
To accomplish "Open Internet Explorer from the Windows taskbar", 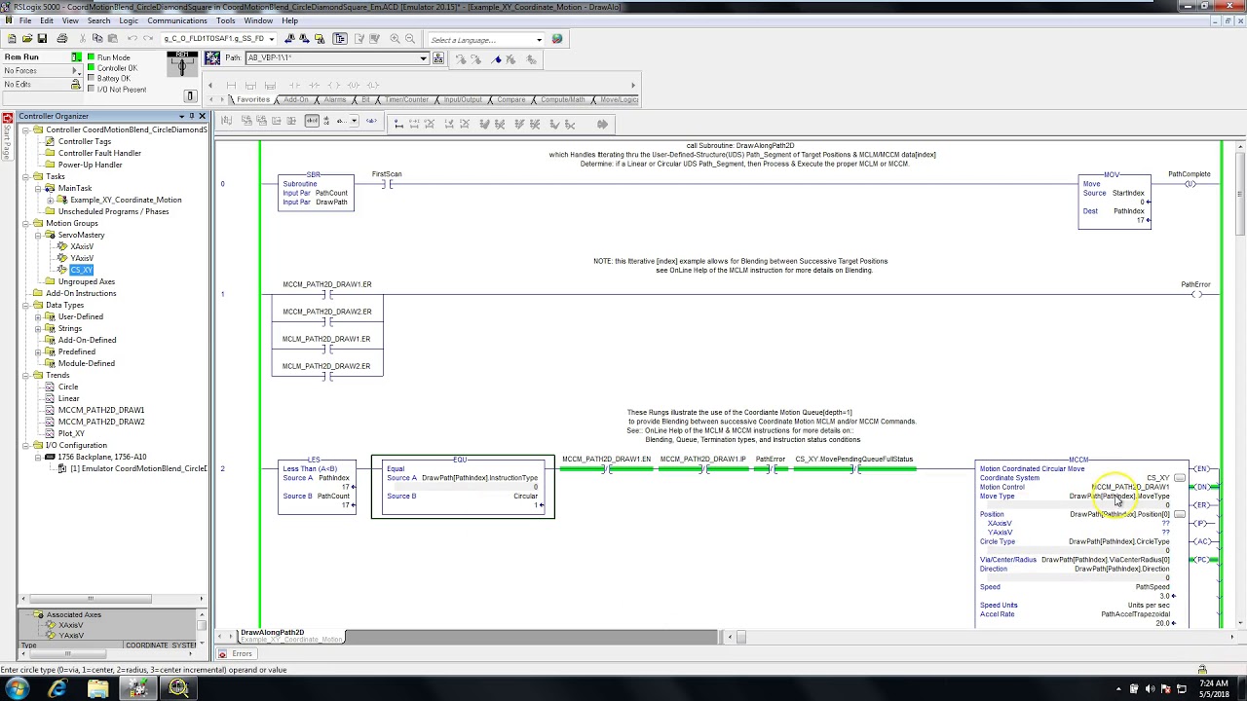I will pos(57,688).
